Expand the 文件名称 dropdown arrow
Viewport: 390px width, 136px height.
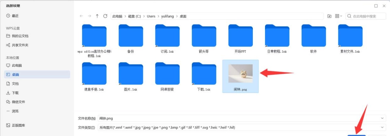coord(382,118)
